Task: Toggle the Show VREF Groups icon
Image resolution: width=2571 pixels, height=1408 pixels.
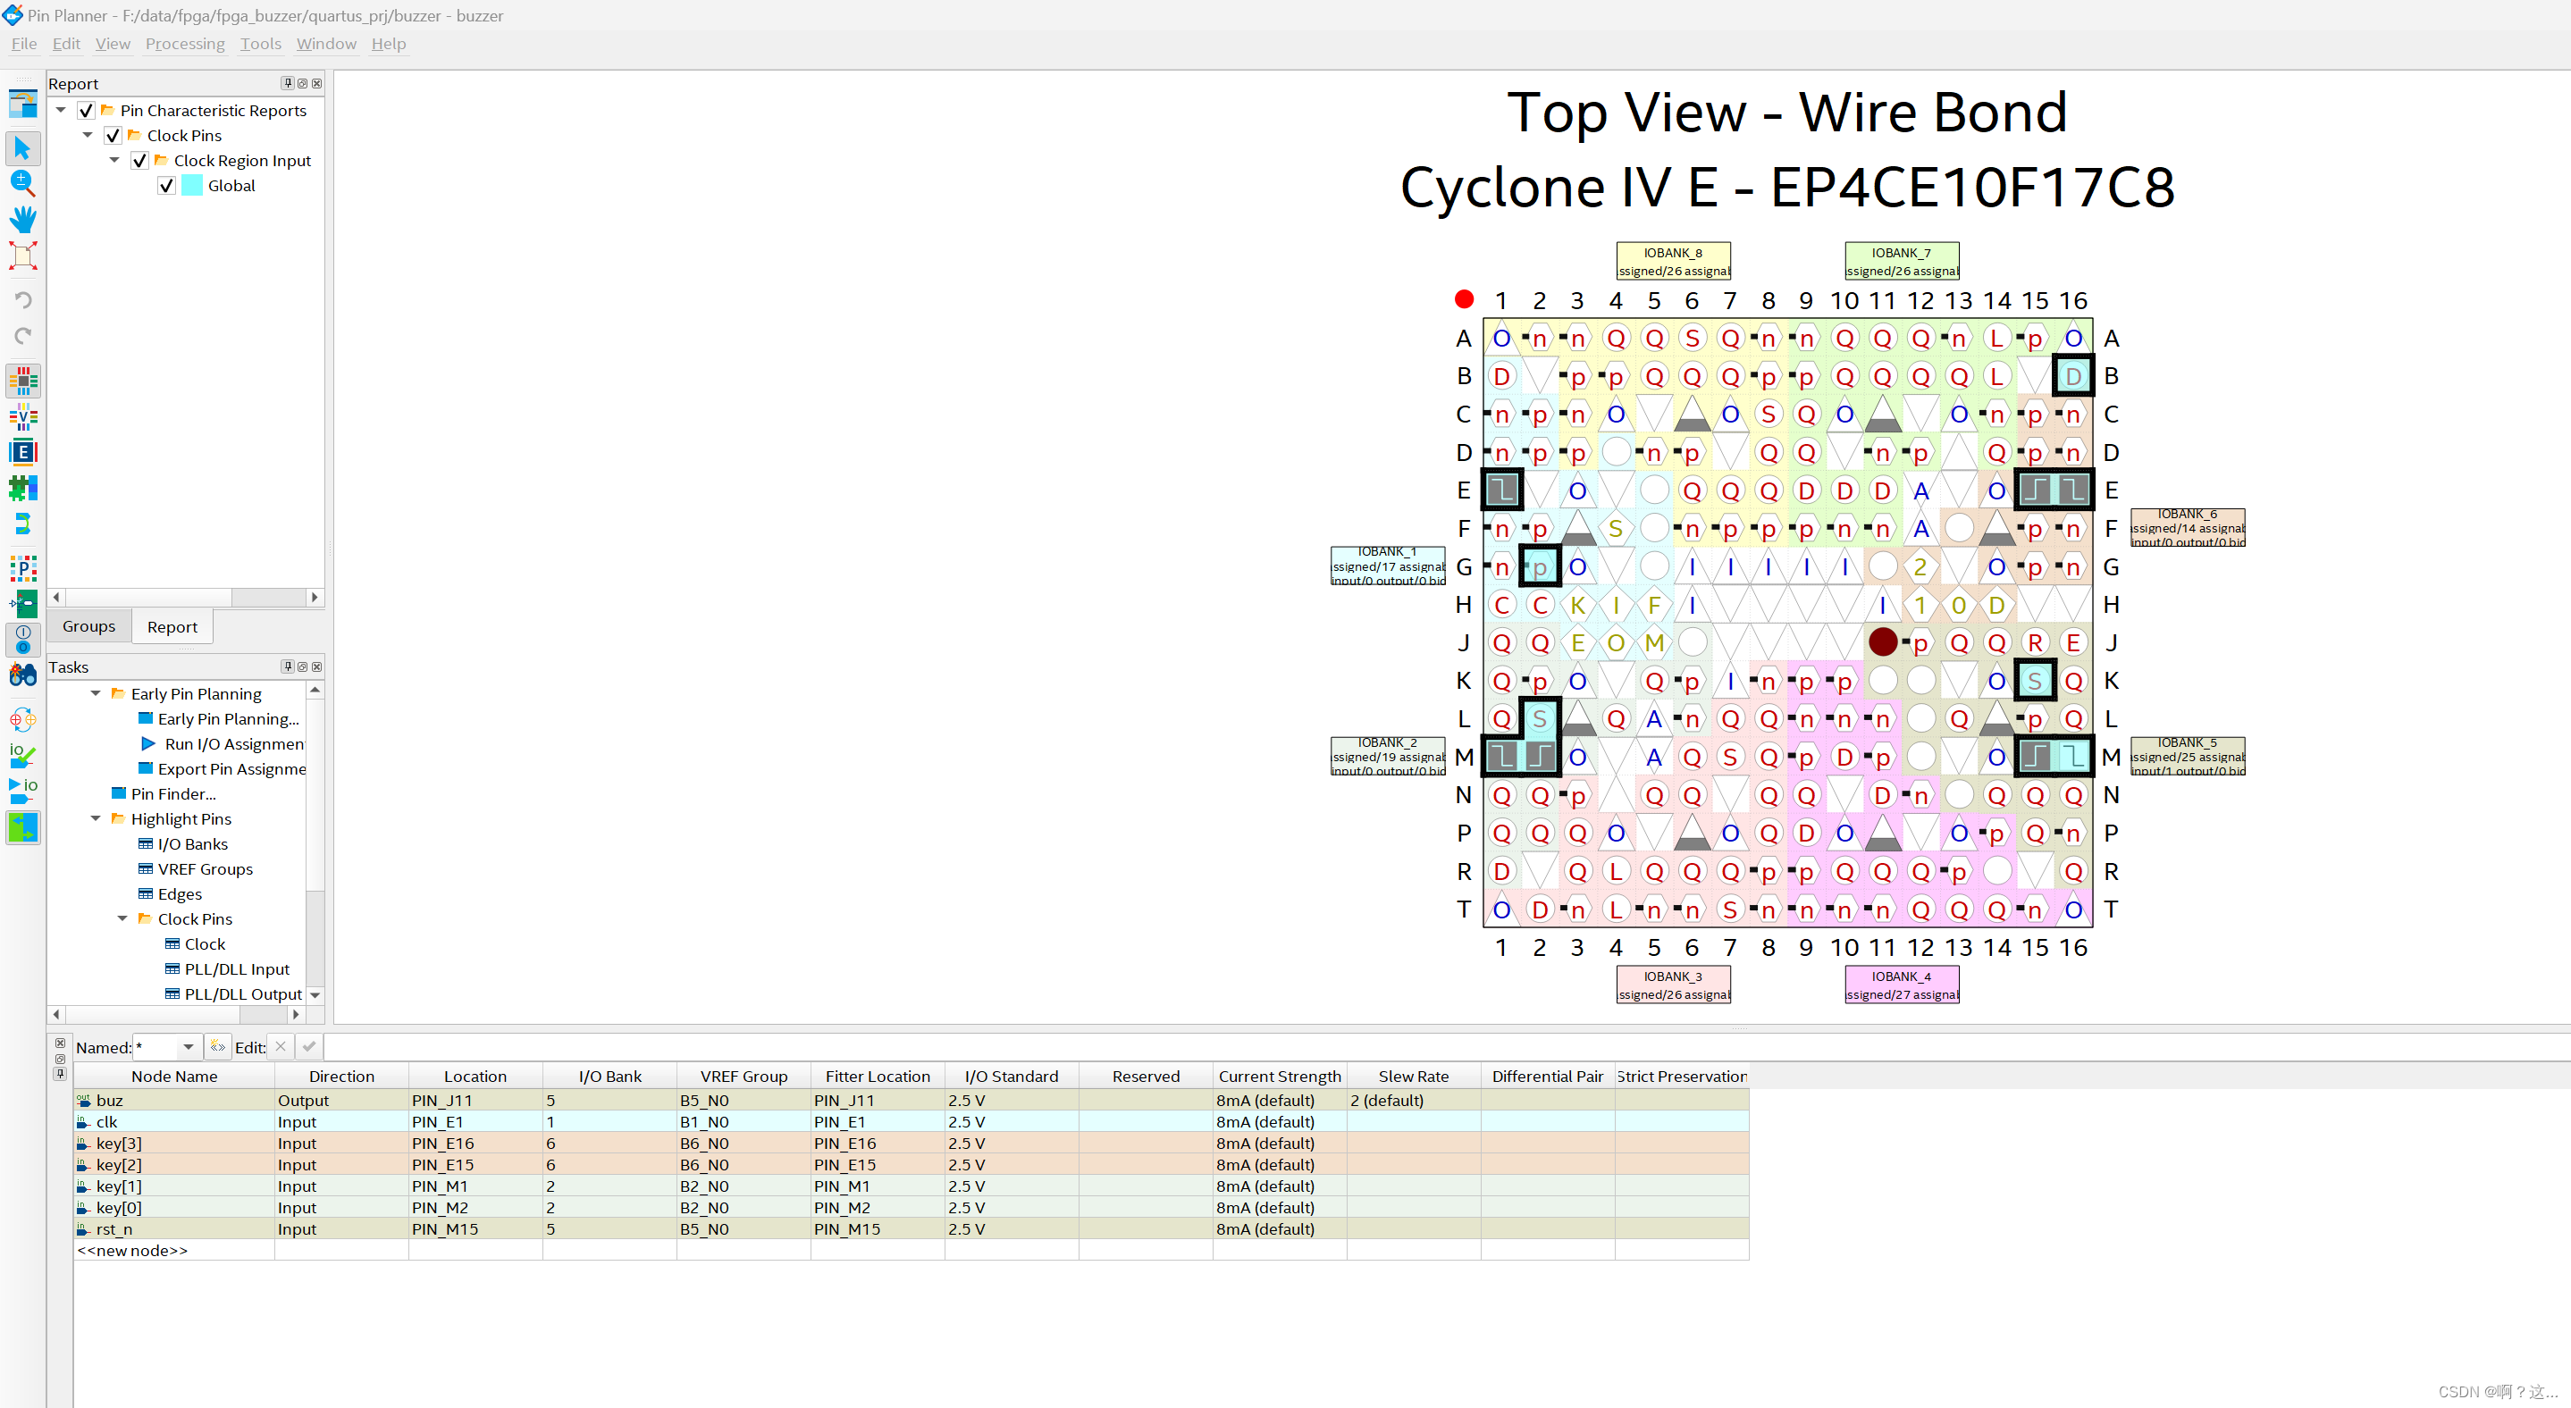Action: coord(23,416)
